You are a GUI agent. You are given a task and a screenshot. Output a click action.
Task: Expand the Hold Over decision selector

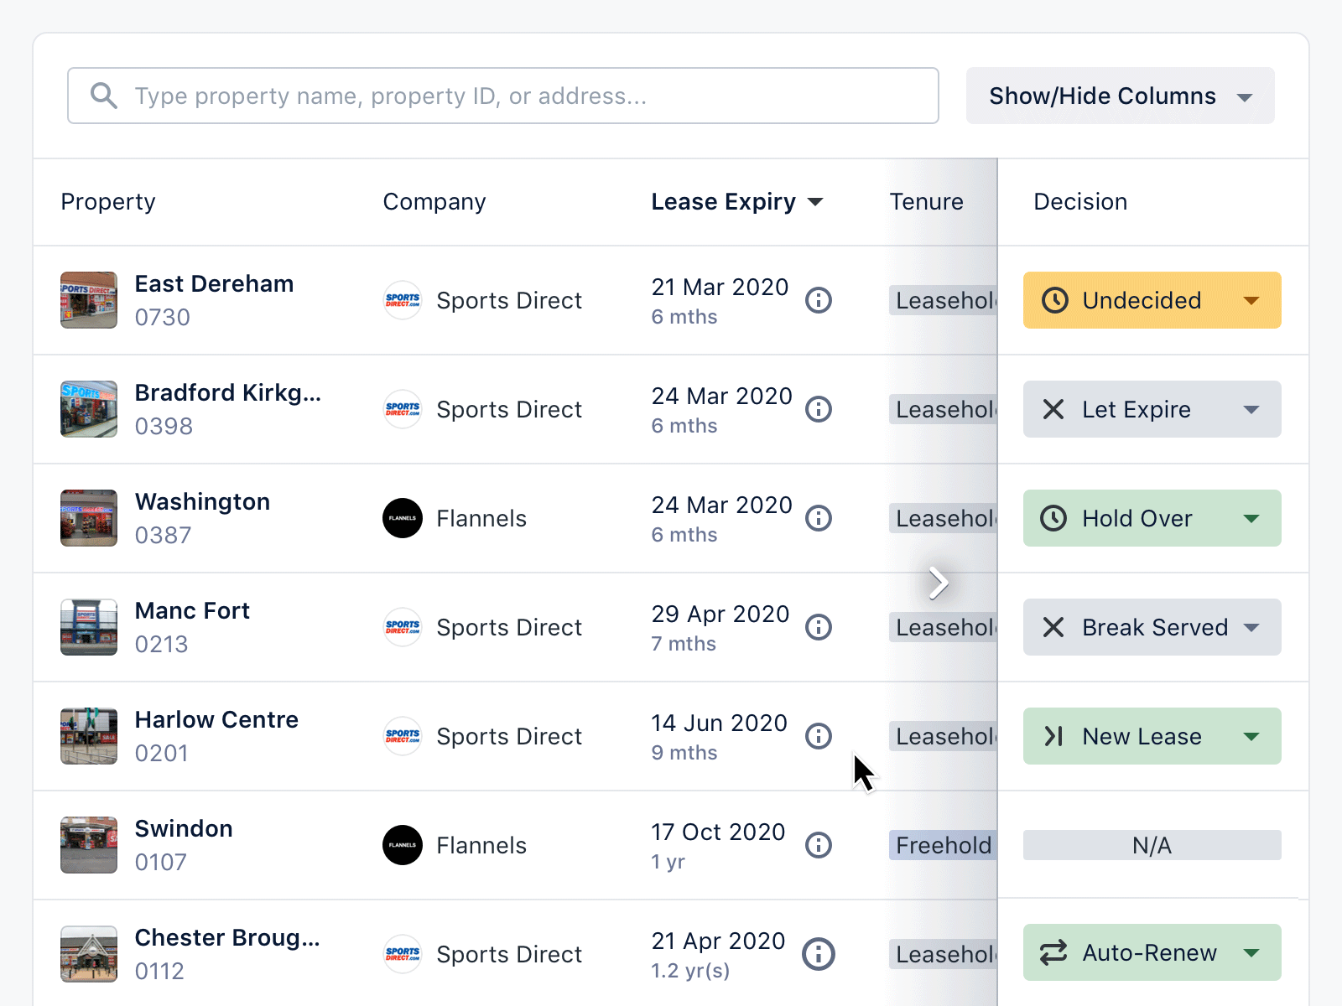click(x=1152, y=518)
